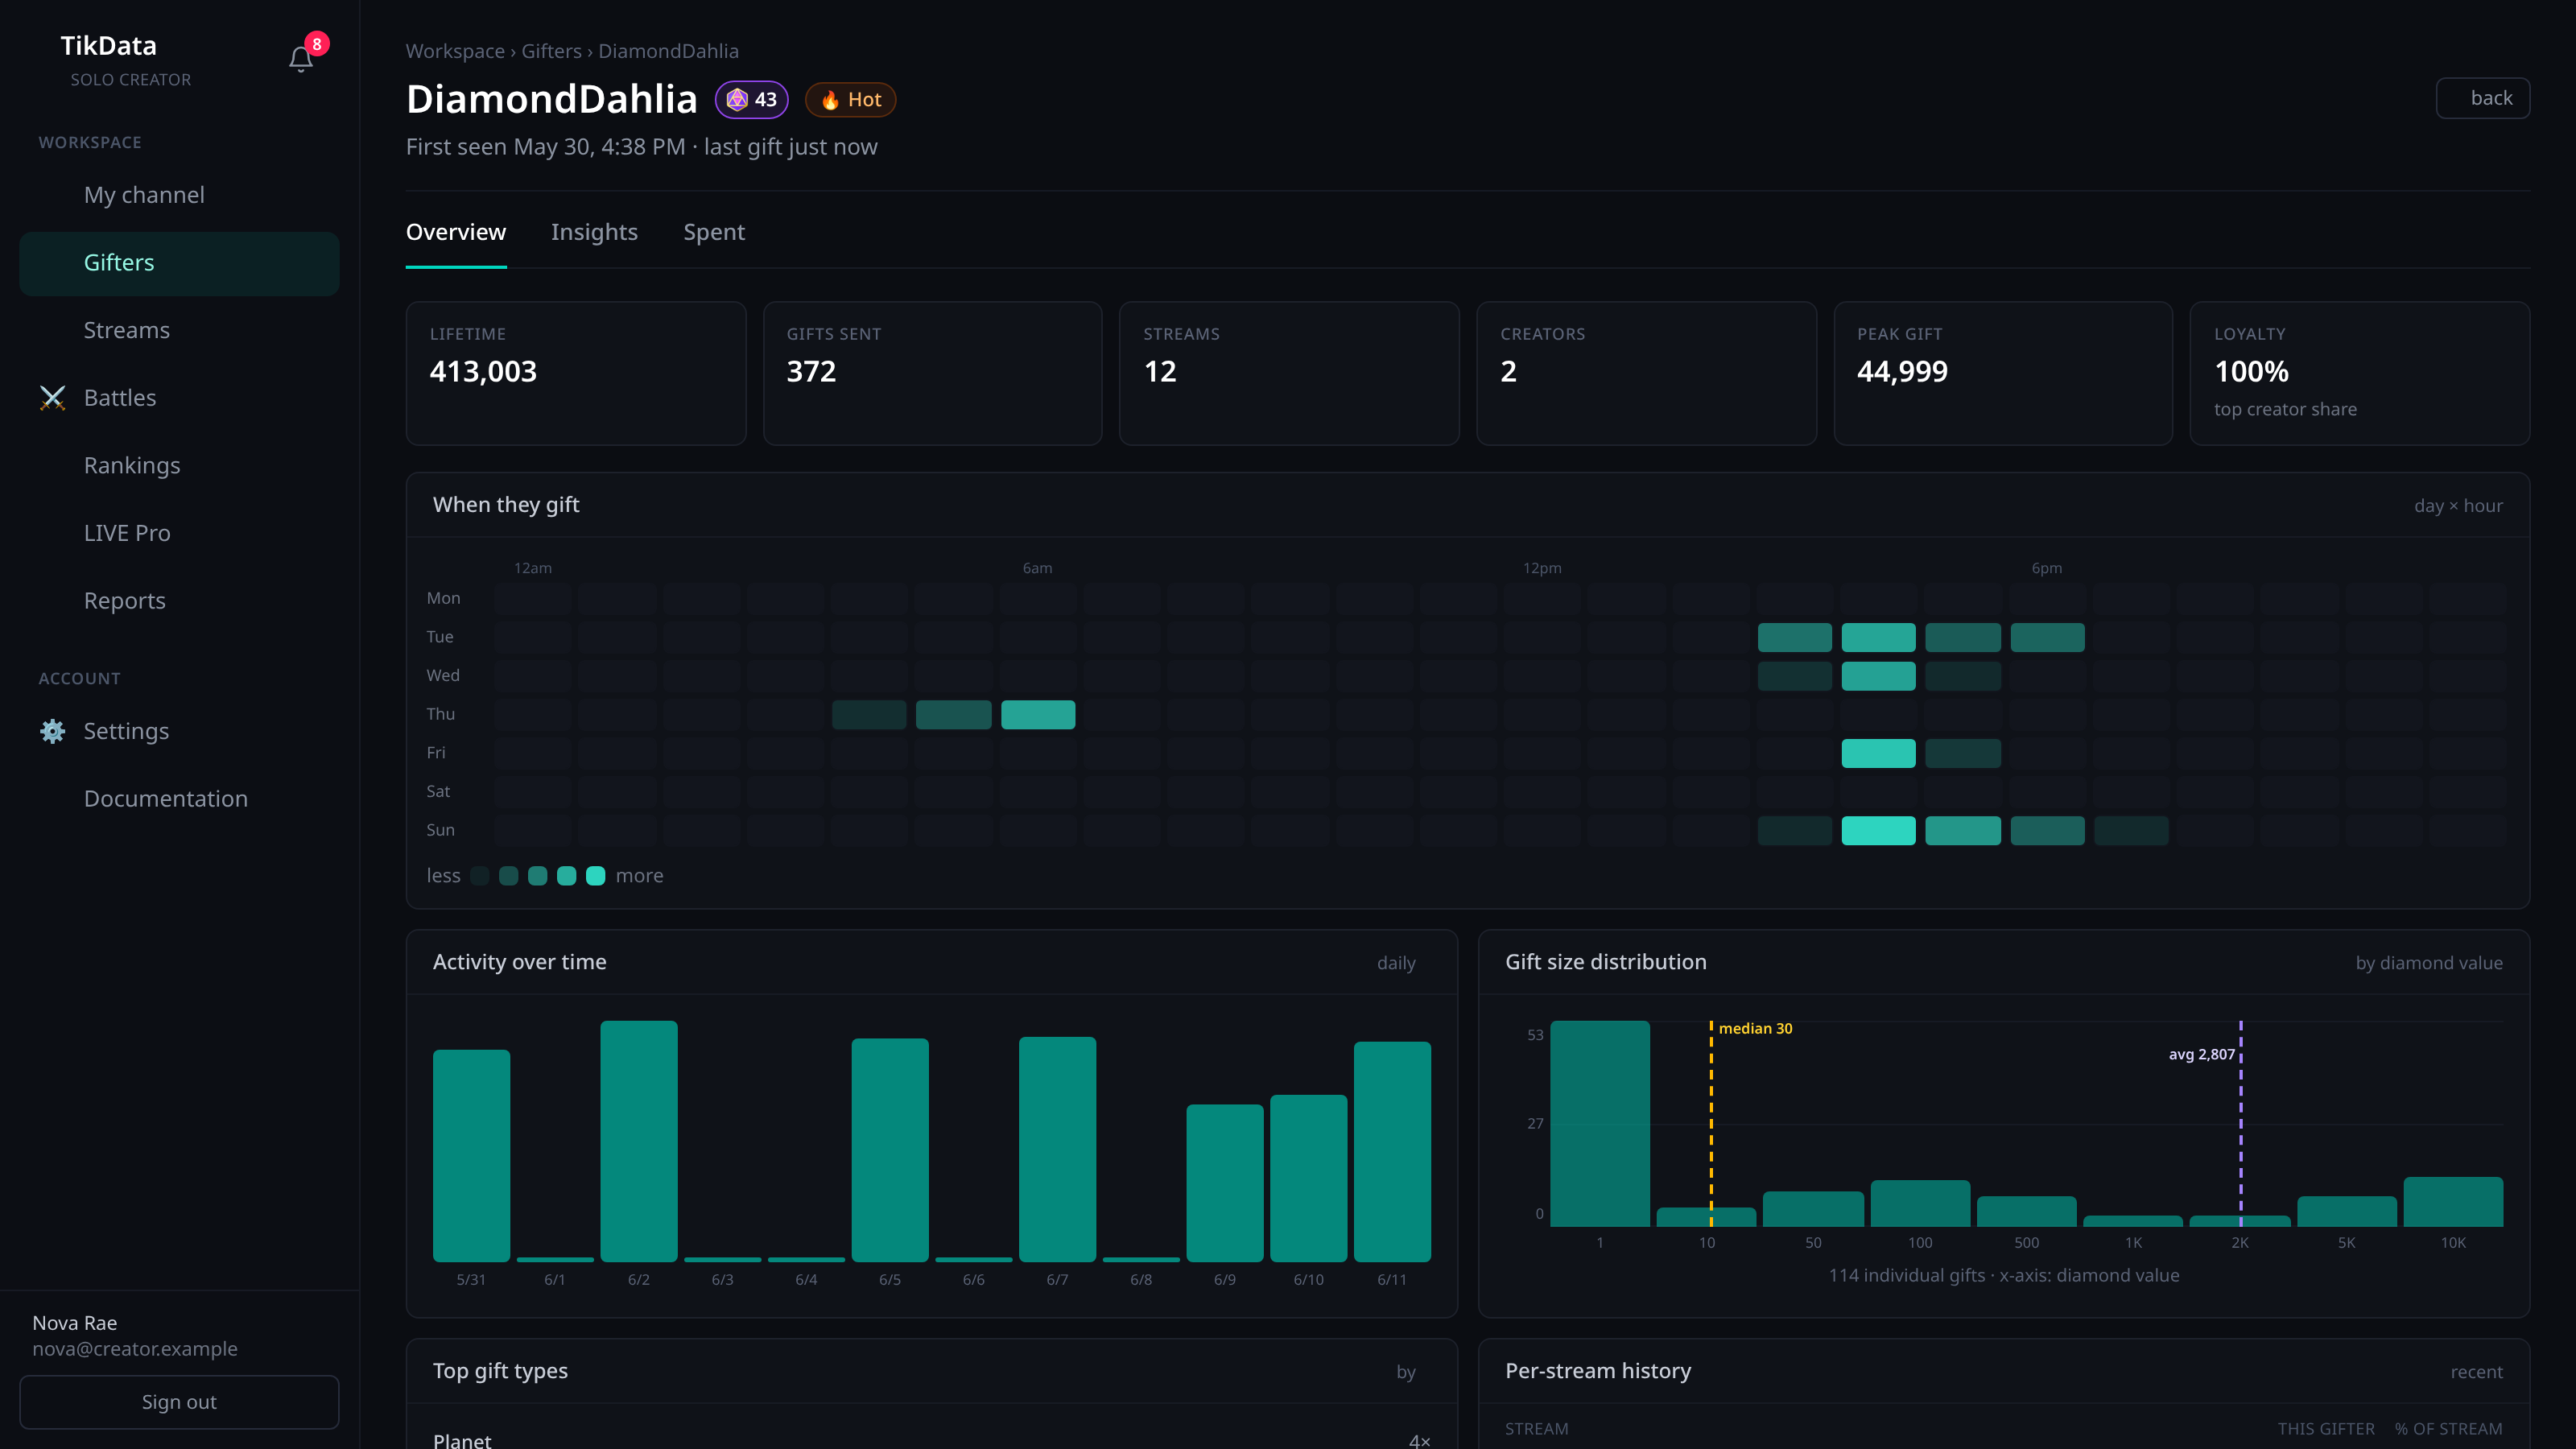This screenshot has width=2576, height=1449.
Task: Click the Streams 12 stat card
Action: (1289, 373)
